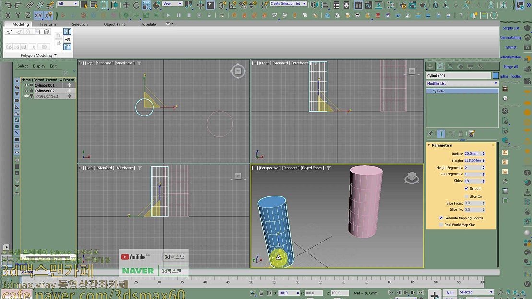
Task: Select the Rotate tool in the main toolbar
Action: [x=136, y=5]
